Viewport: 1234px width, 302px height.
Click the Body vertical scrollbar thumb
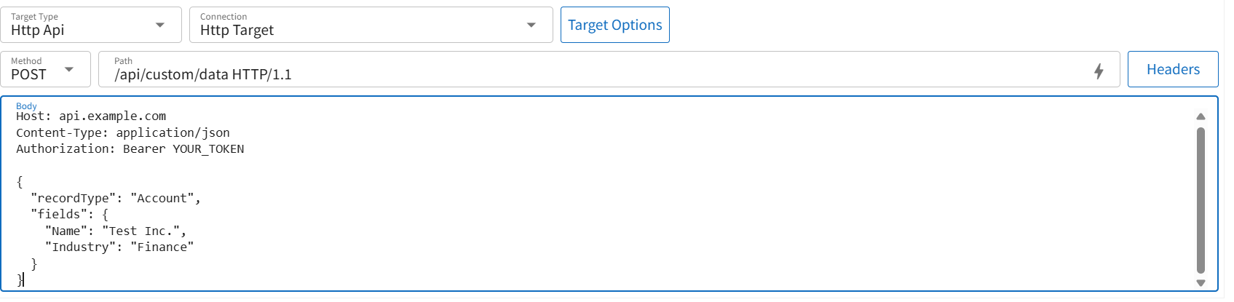(1201, 199)
